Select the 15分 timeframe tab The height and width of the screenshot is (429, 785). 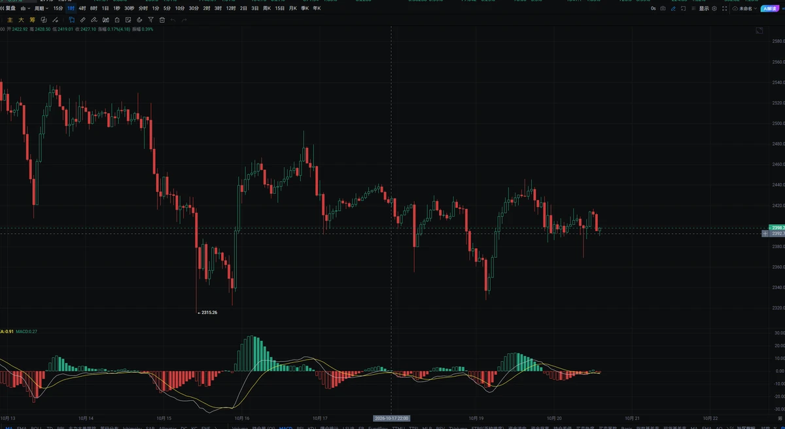[x=58, y=8]
